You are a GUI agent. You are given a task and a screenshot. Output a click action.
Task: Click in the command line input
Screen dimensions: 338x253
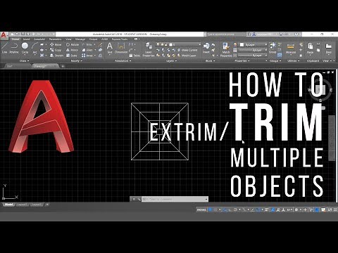(x=175, y=199)
